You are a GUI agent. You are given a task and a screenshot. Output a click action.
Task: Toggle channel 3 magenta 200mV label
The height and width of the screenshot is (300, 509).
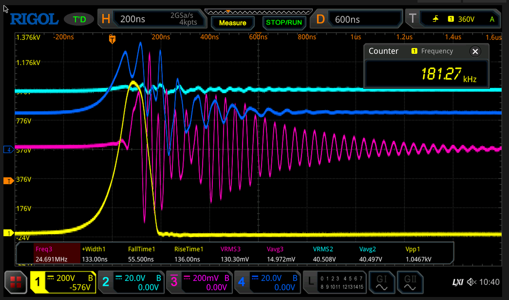coord(199,282)
